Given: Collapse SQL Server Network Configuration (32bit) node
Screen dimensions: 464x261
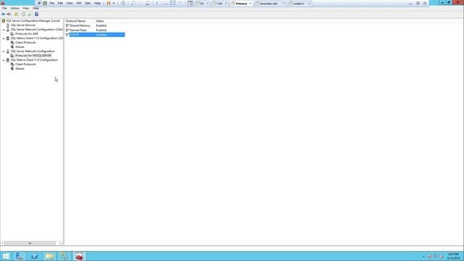Looking at the screenshot, I should (x=4, y=30).
